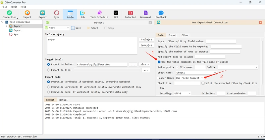Enable Split the exported files by Chunk Size
The height and width of the screenshot is (140, 265).
pos(203,83)
